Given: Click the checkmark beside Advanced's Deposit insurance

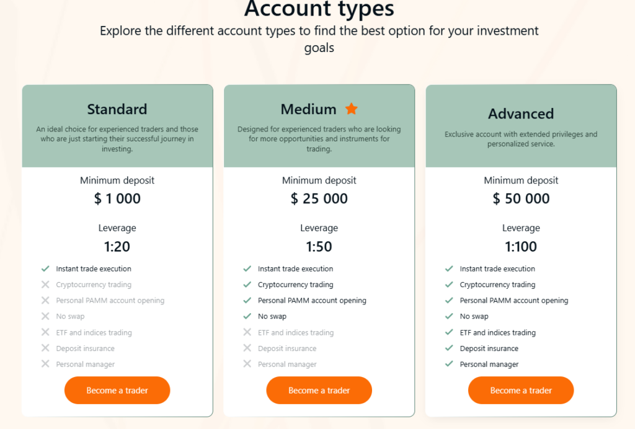Looking at the screenshot, I should click(449, 348).
